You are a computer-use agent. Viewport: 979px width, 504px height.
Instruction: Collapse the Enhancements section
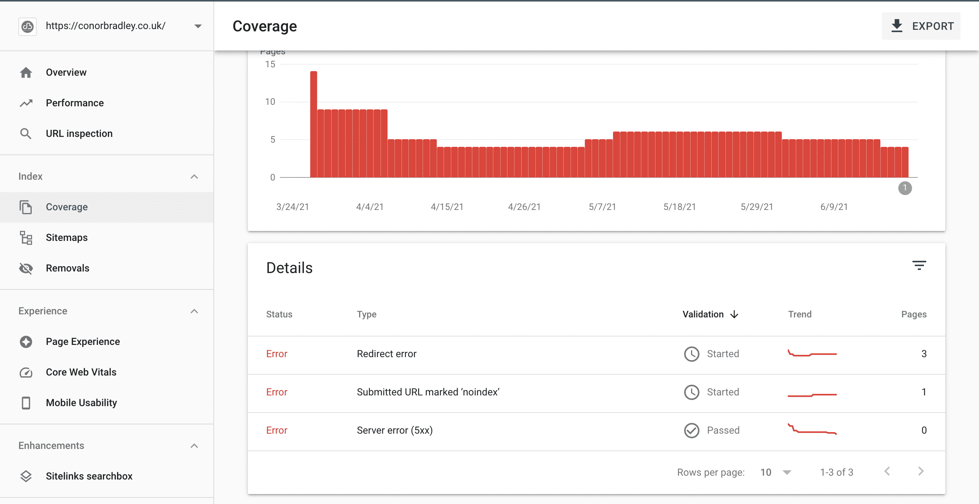pos(194,445)
